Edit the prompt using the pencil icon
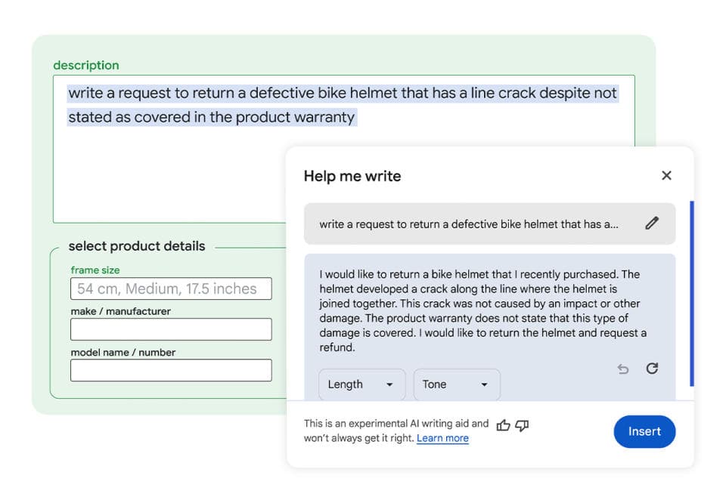Image resolution: width=726 pixels, height=503 pixels. (x=652, y=224)
